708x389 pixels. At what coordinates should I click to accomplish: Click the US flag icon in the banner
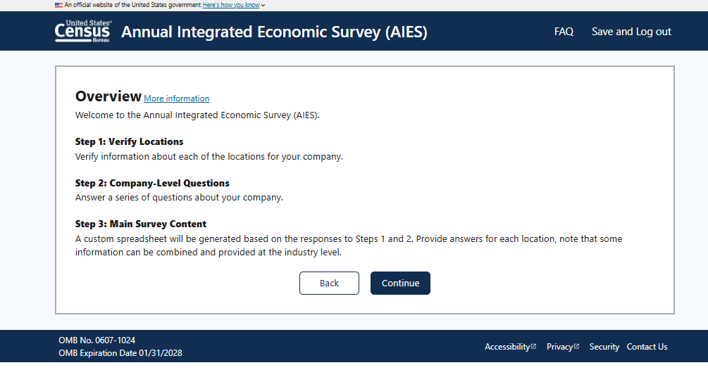58,5
